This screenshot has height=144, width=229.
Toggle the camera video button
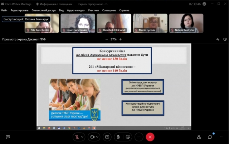[x=92, y=136]
